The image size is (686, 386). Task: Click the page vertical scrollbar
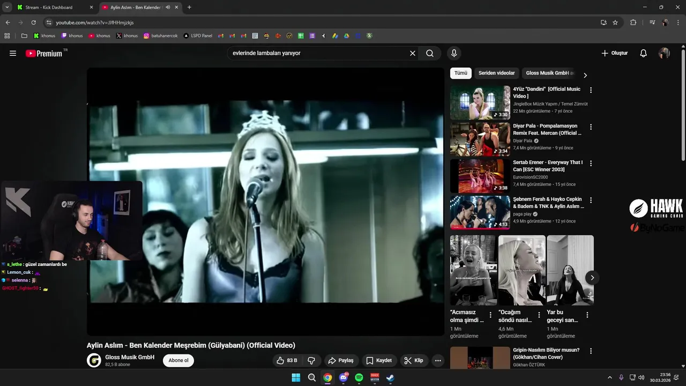tap(683, 105)
